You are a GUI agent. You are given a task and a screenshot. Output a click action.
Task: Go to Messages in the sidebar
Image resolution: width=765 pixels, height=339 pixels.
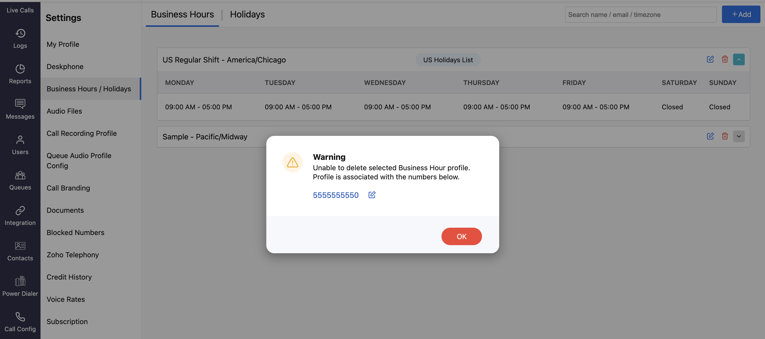click(20, 109)
